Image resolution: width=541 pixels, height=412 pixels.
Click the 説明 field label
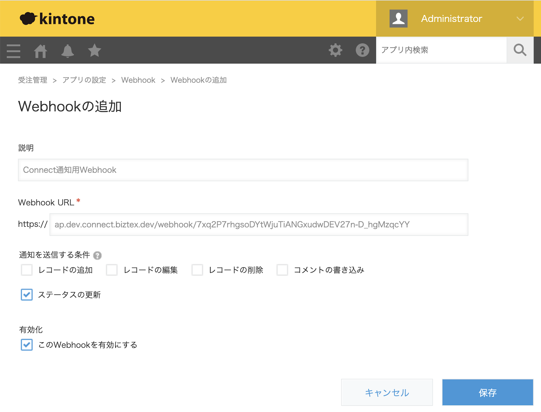click(x=26, y=148)
